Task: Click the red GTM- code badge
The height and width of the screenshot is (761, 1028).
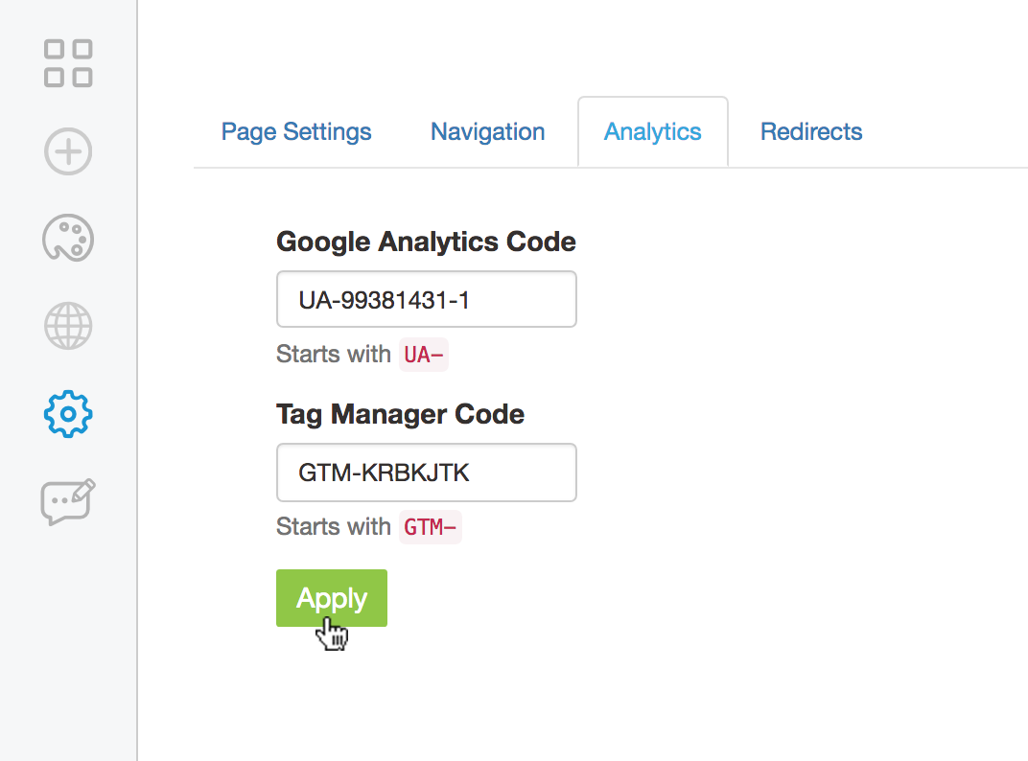Action: 431,527
